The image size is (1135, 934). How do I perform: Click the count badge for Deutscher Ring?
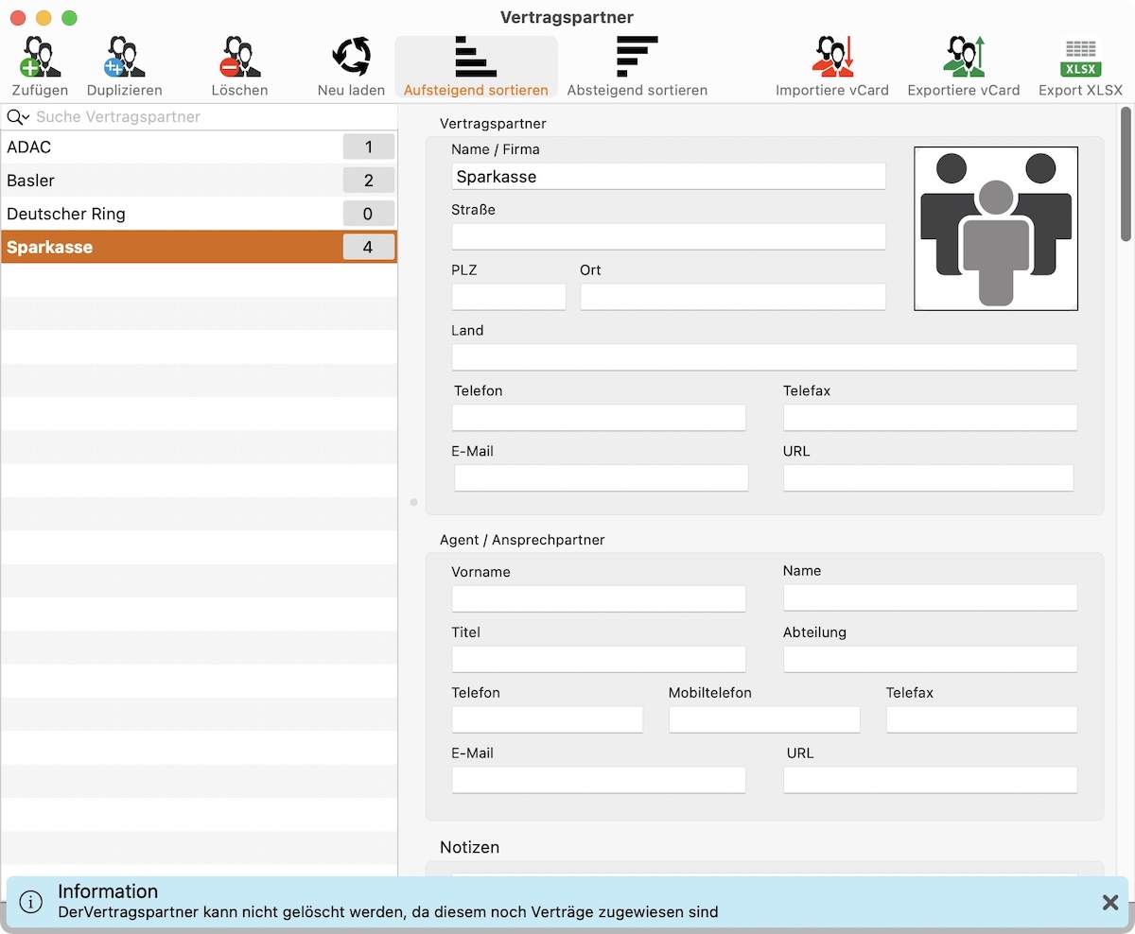click(368, 214)
